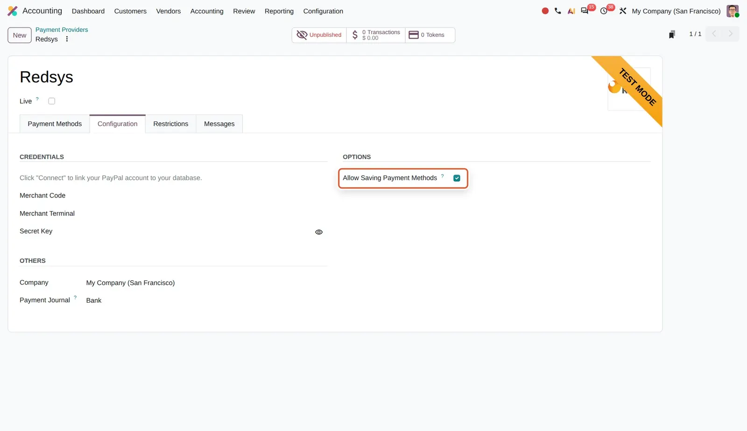Open company switcher My Company (San Francisco)
This screenshot has width=747, height=431.
coord(676,11)
